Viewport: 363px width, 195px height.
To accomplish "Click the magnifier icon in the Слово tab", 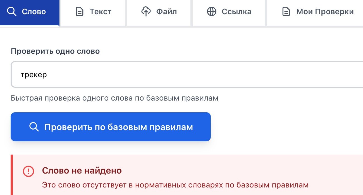I will [x=12, y=12].
